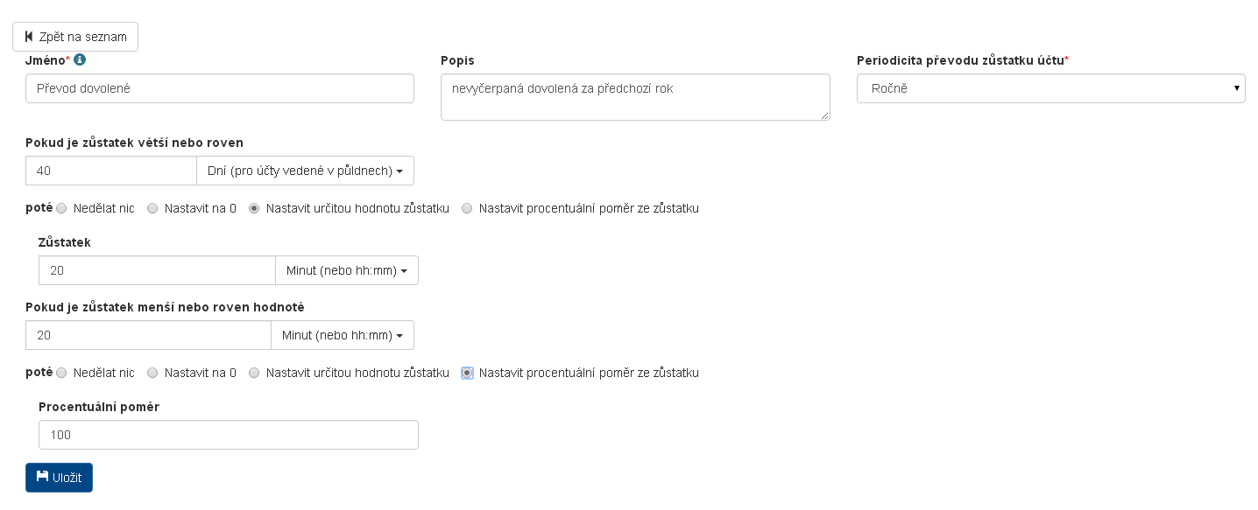This screenshot has height=510, width=1258.
Task: Click the Jméno field containing Převod dovolené
Action: [x=219, y=88]
